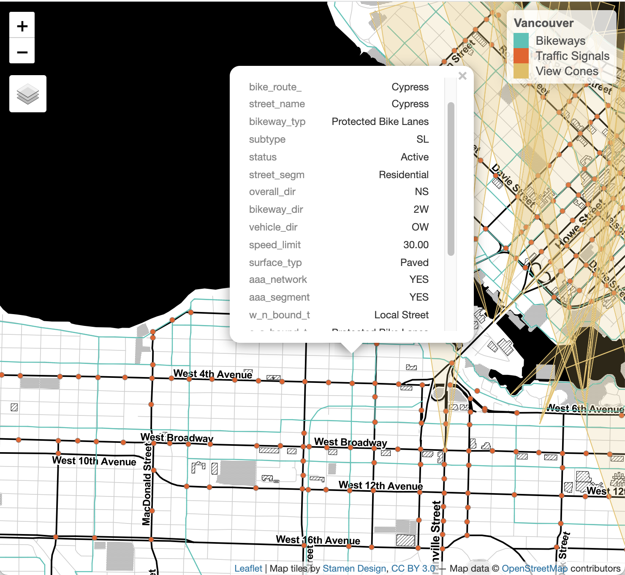Viewport: 625px width, 575px height.
Task: Close the Cypress bikeway popup
Action: 462,76
